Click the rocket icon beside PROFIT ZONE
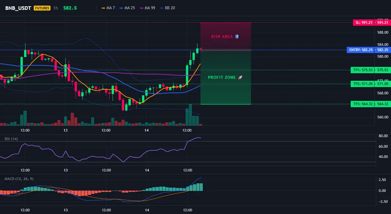This screenshot has width=391, height=214. (240, 77)
